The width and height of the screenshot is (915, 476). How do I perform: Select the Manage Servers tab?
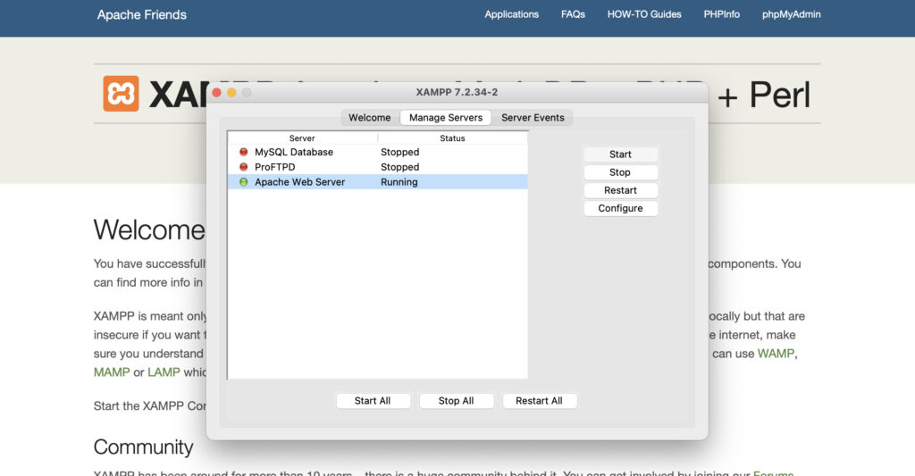tap(446, 117)
